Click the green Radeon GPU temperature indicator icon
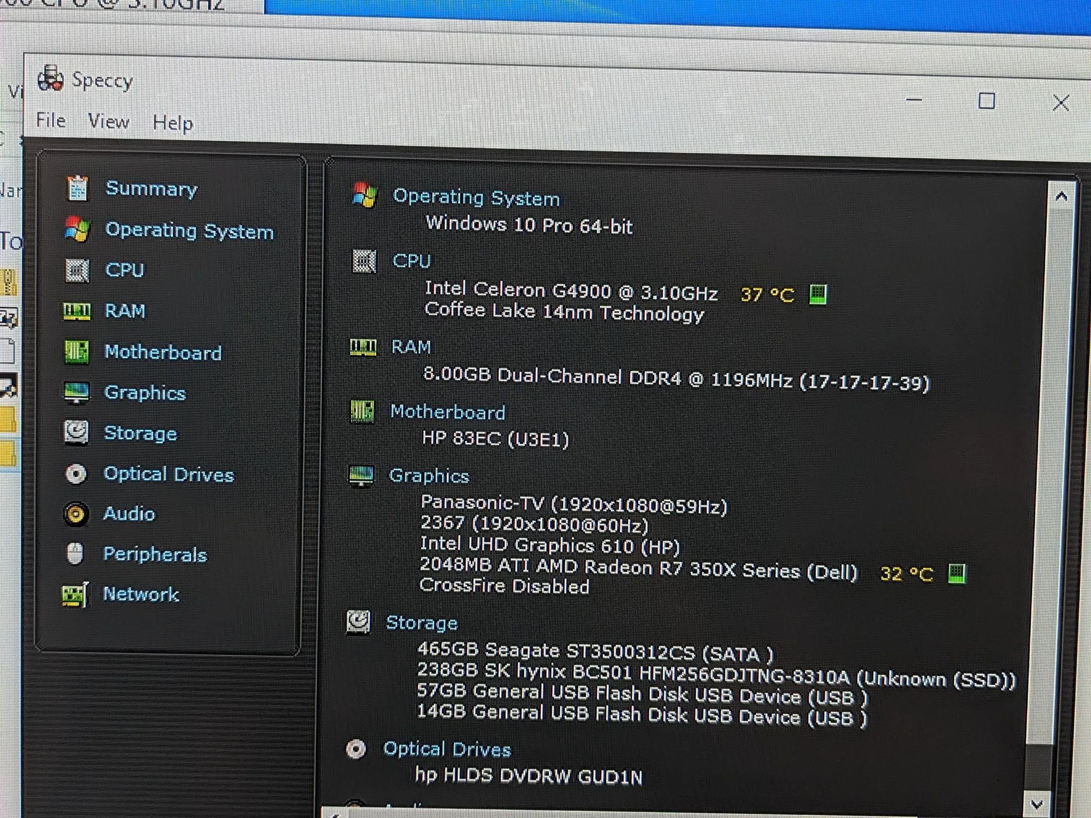This screenshot has width=1091, height=818. tap(957, 574)
